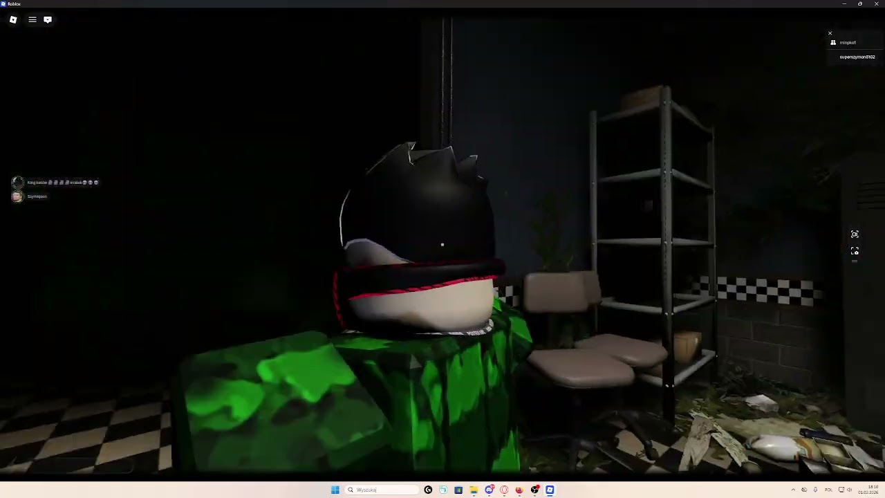The height and width of the screenshot is (498, 885).
Task: Switch the POL keyboard language indicator
Action: (828, 490)
